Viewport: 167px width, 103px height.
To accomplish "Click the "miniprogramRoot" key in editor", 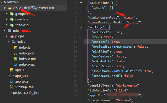I will pyautogui.click(x=103, y=17).
